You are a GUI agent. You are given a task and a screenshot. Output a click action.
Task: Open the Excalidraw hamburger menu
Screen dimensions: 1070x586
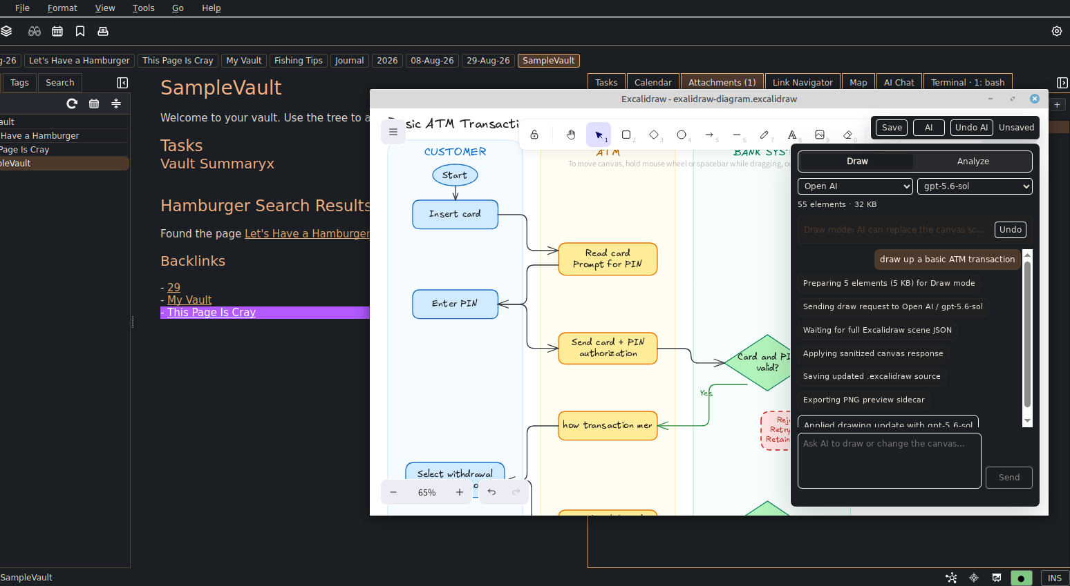(x=393, y=132)
